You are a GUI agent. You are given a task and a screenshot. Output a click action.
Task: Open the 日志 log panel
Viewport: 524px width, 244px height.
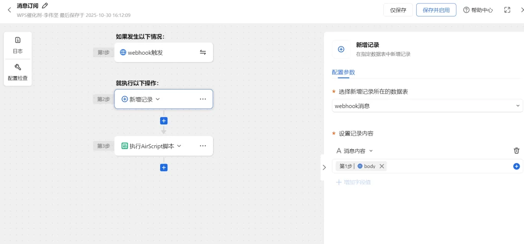[18, 46]
